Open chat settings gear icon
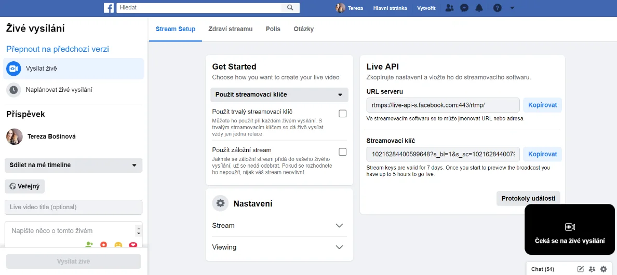The image size is (617, 275). 603,269
